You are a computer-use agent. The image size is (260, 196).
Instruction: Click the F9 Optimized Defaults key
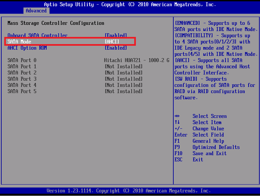coord(177,147)
